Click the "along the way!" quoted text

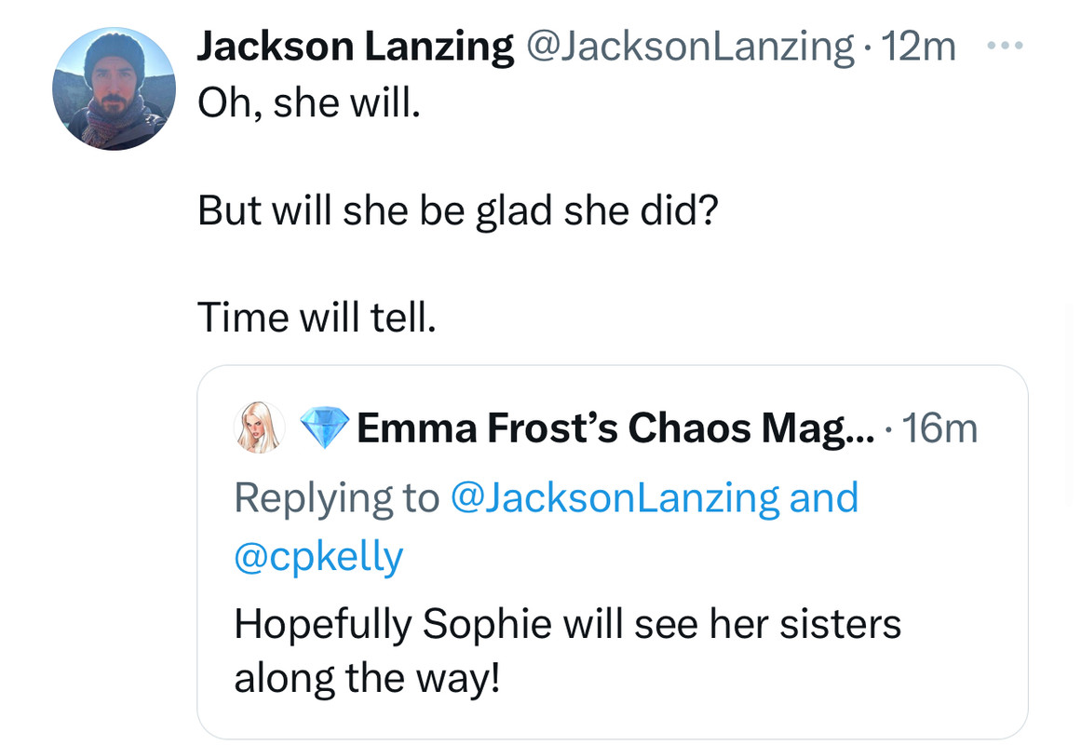point(367,677)
